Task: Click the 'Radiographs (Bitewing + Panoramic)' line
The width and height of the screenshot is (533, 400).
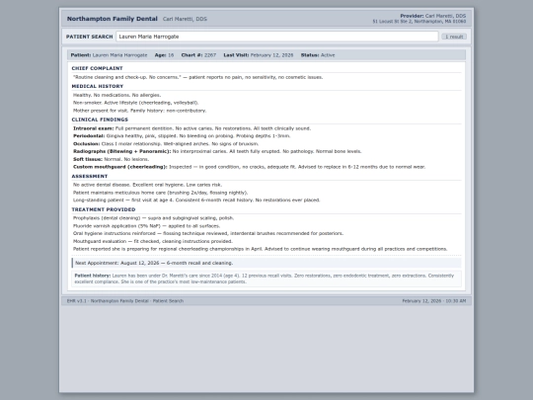Action: tap(217, 151)
